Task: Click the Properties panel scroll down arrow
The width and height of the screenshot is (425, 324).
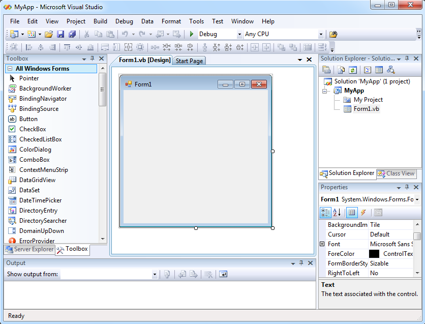Action: point(417,273)
